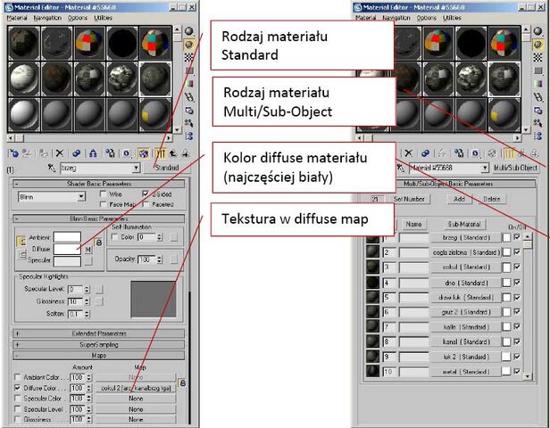
Task: Open the brzeg material name dropdown
Action: click(x=137, y=169)
